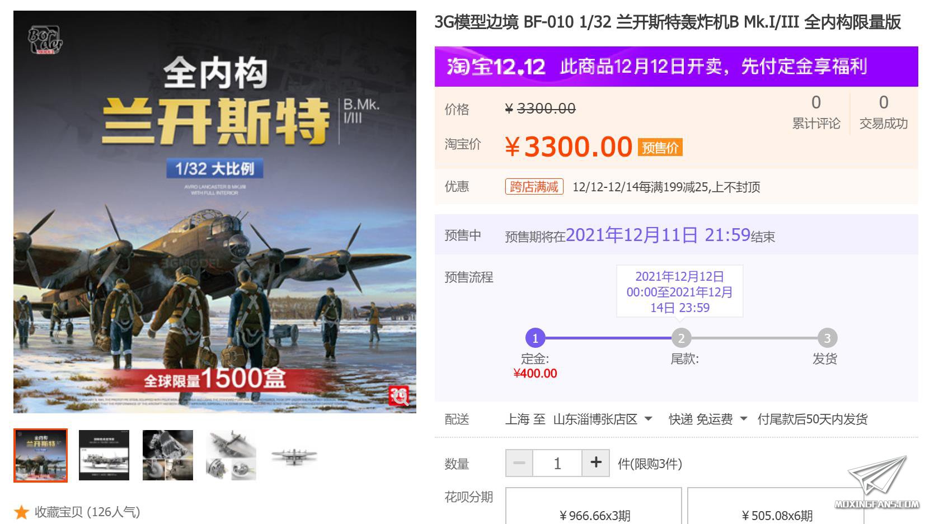Click the magnifier zoom icon on the product image

(x=399, y=396)
